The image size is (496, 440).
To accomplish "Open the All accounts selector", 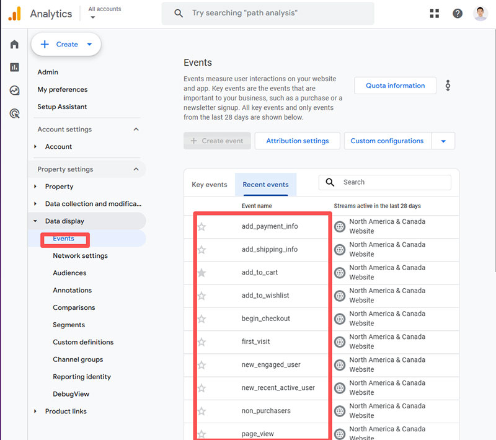I will click(x=104, y=13).
